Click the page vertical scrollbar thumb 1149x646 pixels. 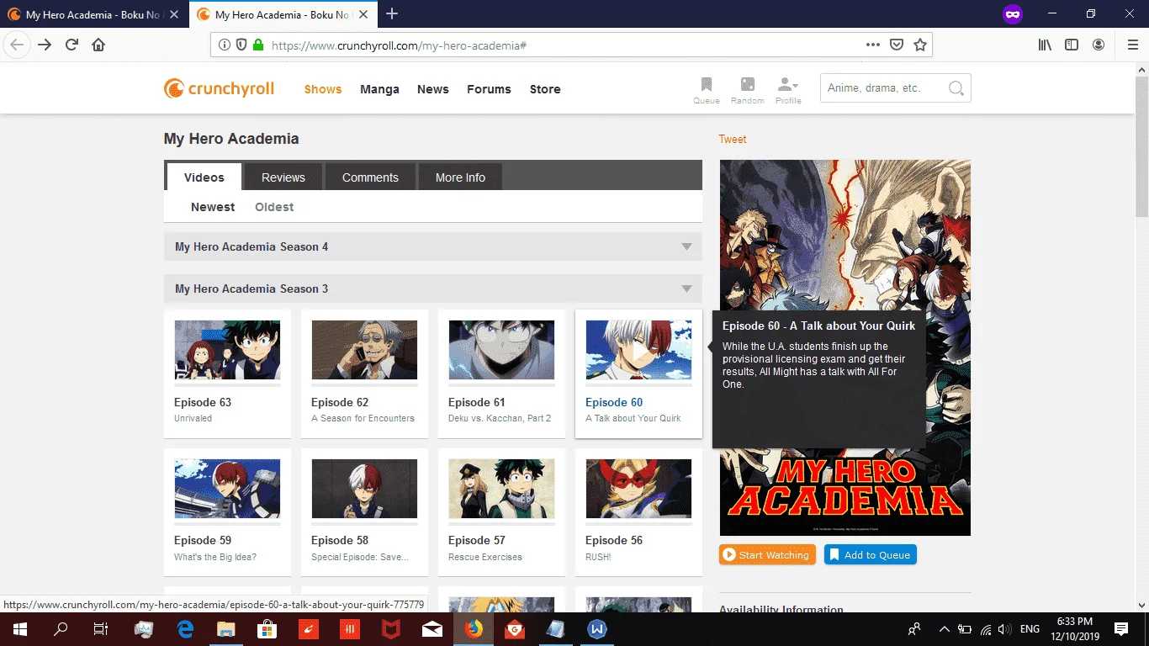pyautogui.click(x=1141, y=147)
